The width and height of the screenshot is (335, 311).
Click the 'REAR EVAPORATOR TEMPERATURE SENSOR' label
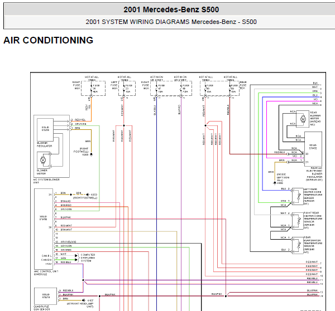click(313, 245)
